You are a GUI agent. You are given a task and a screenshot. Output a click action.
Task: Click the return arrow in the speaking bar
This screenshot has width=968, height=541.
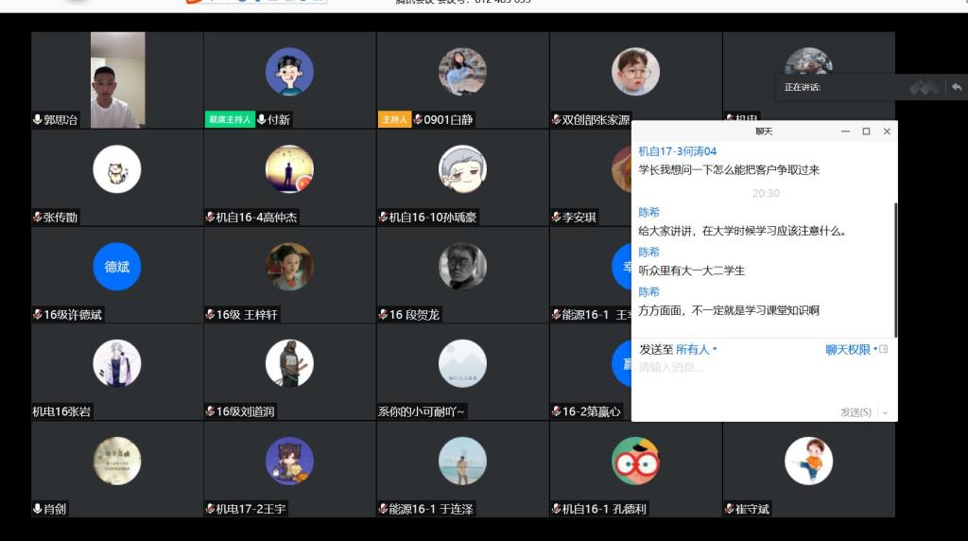click(957, 87)
